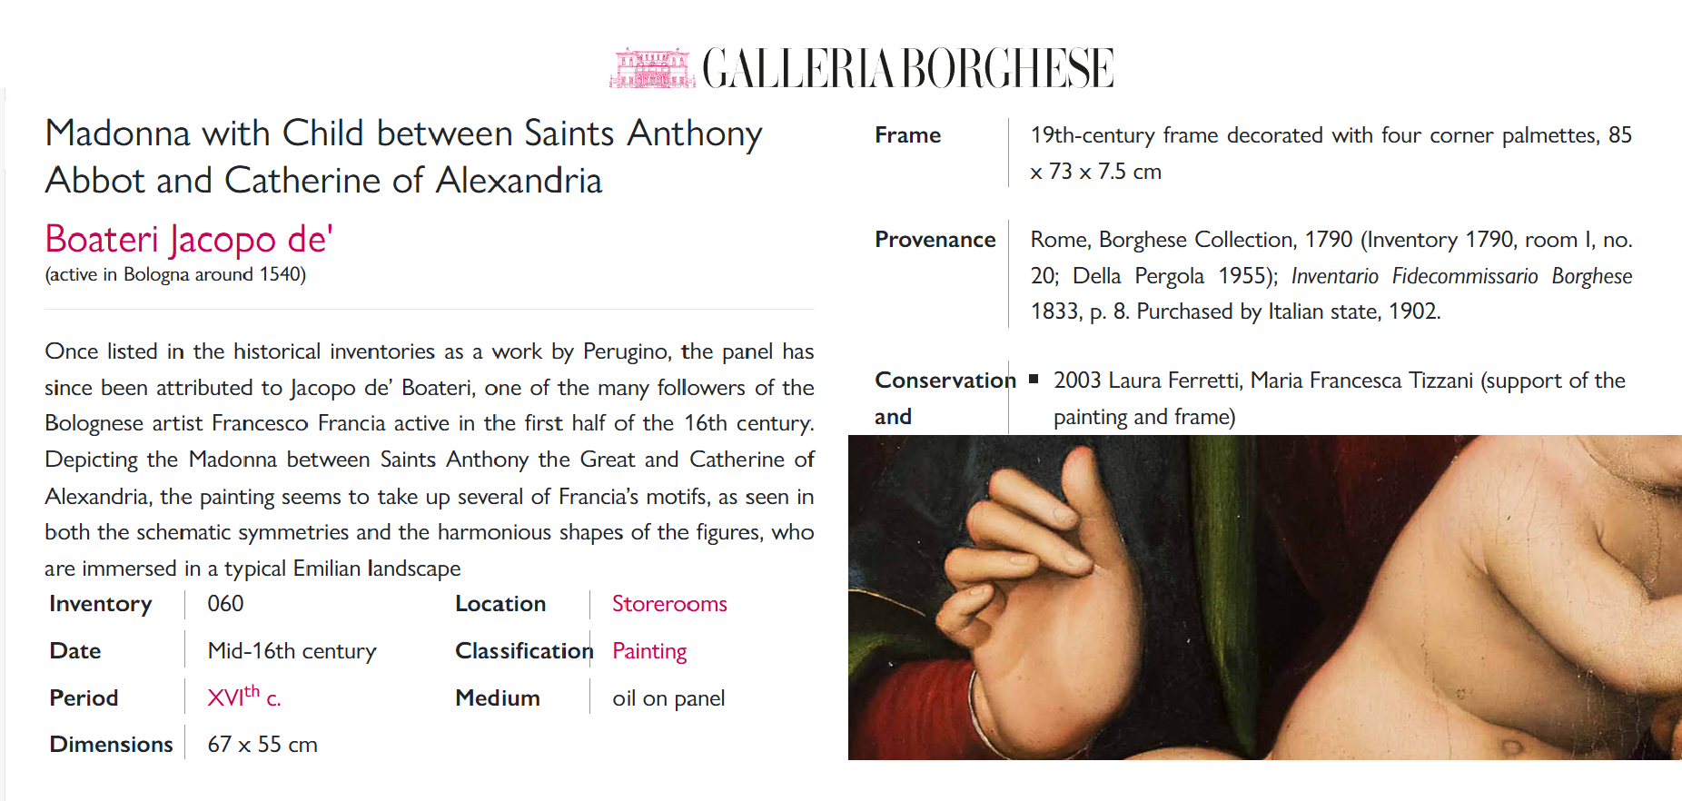Click the Galleria Borghese building logo icon
The image size is (1682, 801).
(652, 68)
